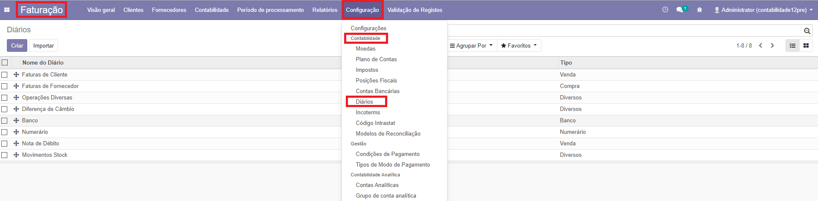
Task: Open the Administrator user menu
Action: [x=763, y=10]
